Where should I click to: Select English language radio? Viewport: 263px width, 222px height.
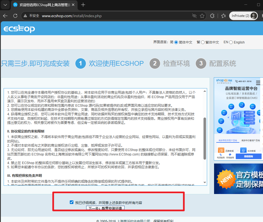(x=231, y=42)
